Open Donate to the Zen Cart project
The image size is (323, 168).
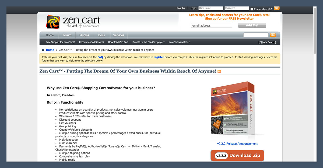click(x=149, y=42)
